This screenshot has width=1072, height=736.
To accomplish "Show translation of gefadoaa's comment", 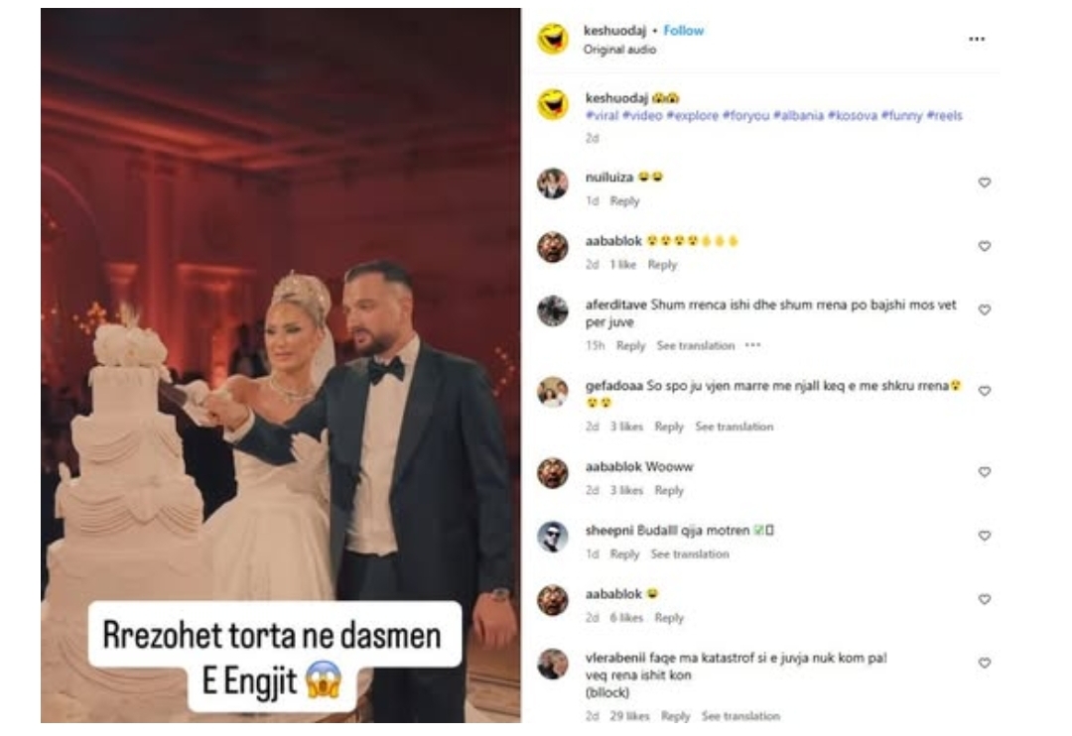I will pos(735,427).
